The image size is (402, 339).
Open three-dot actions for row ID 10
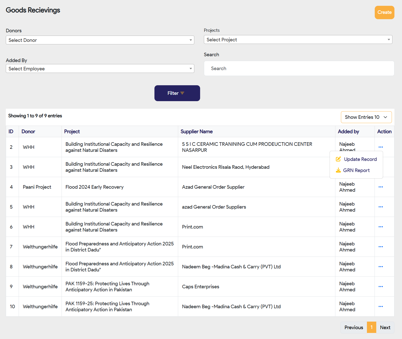[x=381, y=306]
